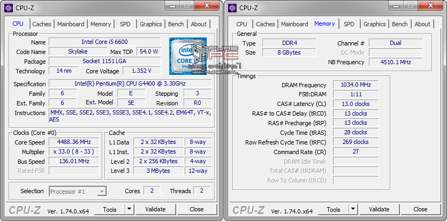Click the '28 clocks' tRAS value

[x=356, y=132]
